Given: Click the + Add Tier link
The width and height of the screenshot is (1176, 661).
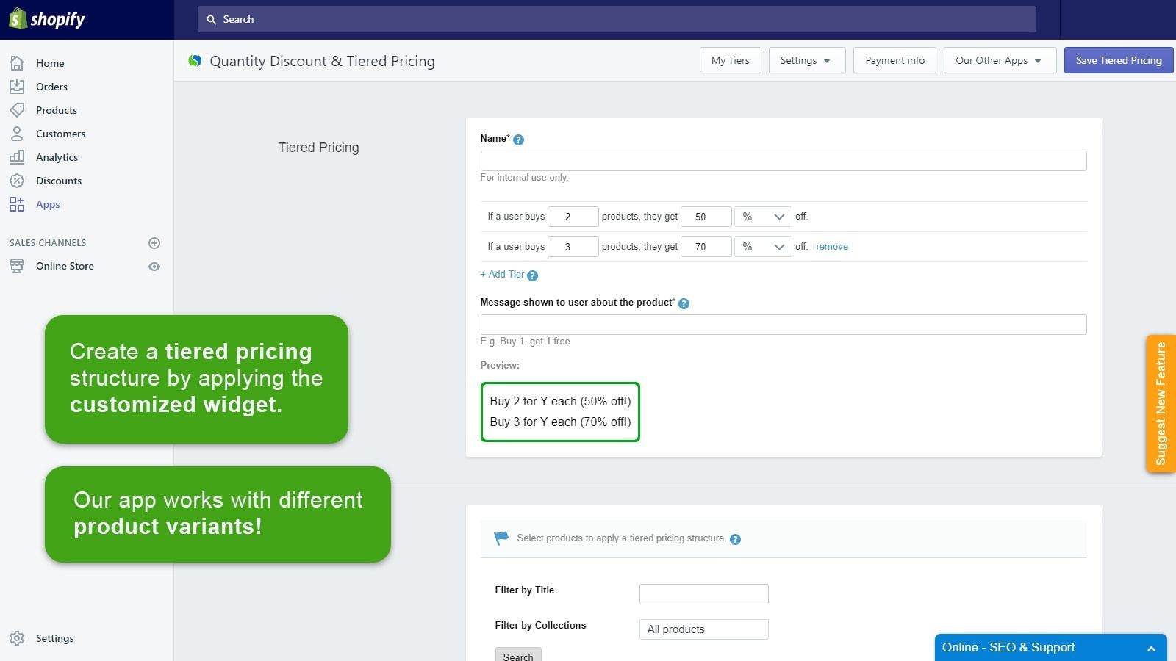Looking at the screenshot, I should (502, 275).
